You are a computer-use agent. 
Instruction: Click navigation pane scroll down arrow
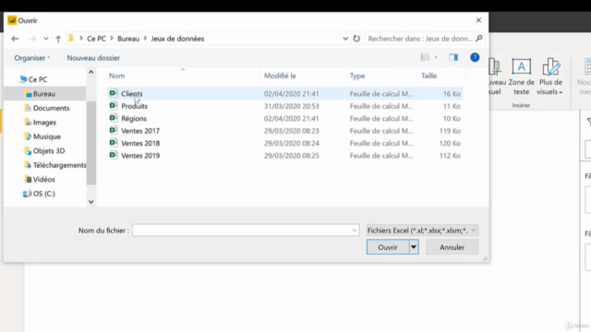click(90, 202)
